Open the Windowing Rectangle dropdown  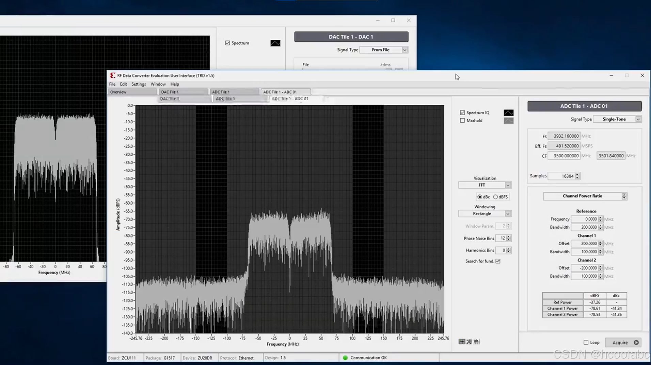coord(485,214)
